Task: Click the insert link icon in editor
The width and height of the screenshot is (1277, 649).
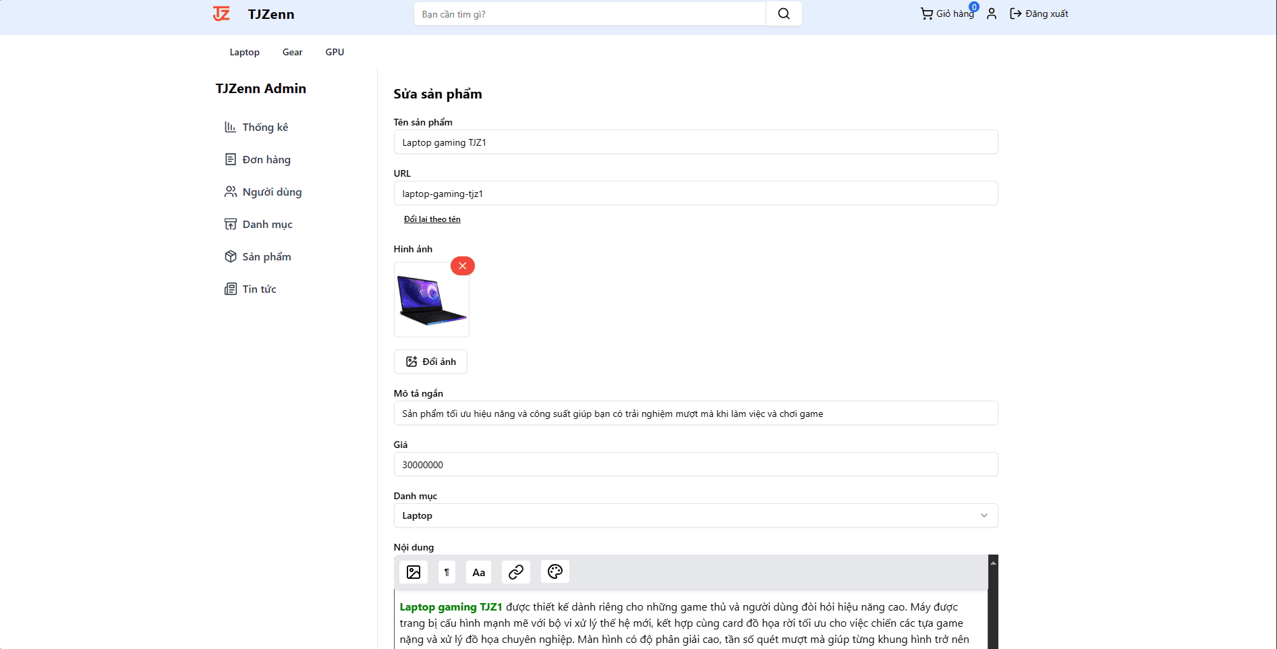Action: pyautogui.click(x=516, y=572)
